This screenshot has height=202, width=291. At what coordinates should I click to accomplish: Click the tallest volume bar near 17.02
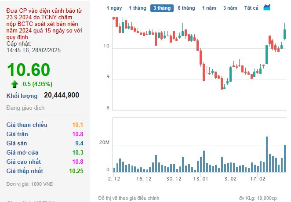[x=267, y=155]
